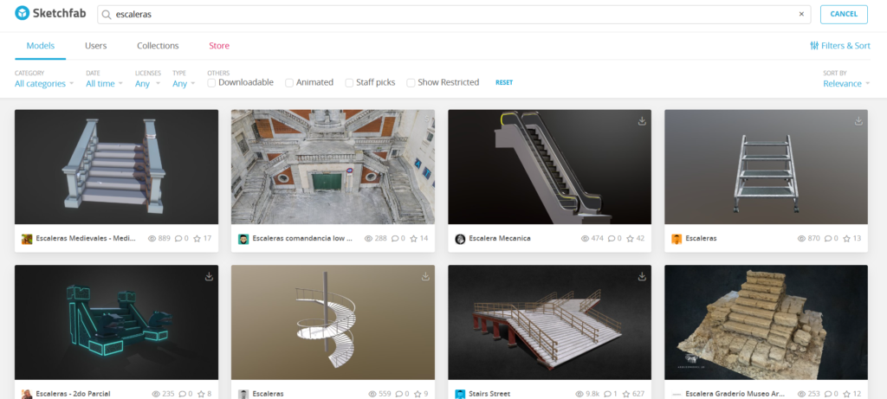Open the Stairs Street model thumbnail
This screenshot has width=887, height=399.
(x=549, y=322)
